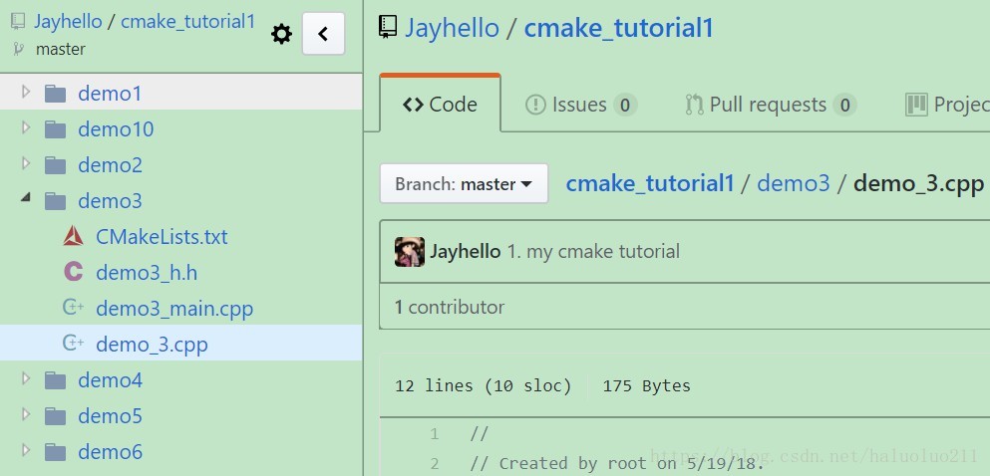Collapse the Octotree sidebar with chevron button
The width and height of the screenshot is (990, 476).
click(323, 34)
